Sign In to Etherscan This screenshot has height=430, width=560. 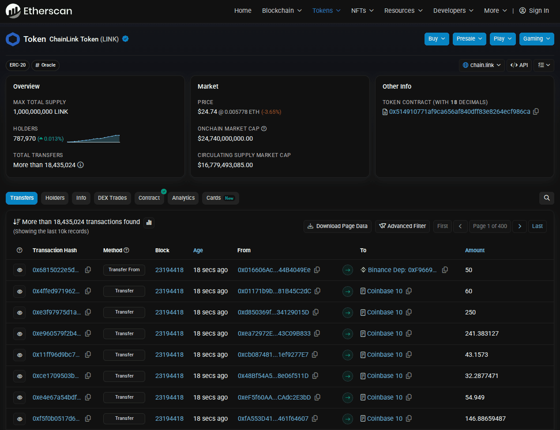click(534, 11)
